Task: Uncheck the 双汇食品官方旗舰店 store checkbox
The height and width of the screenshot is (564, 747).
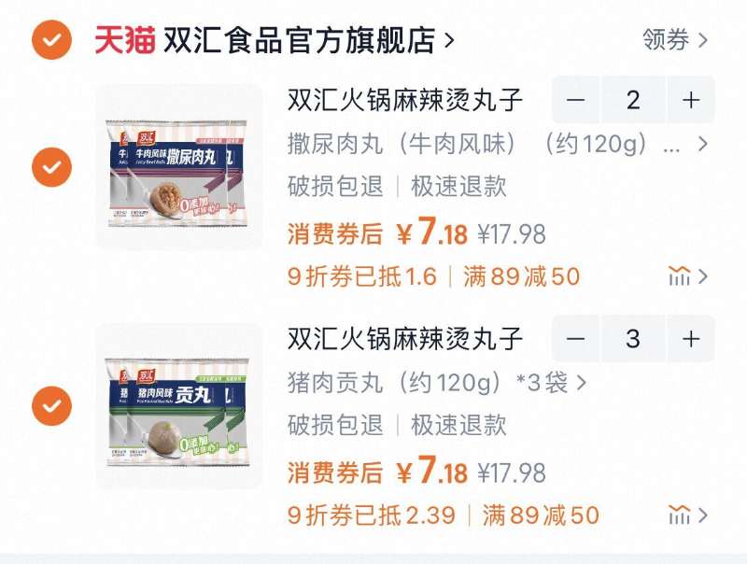Action: point(52,40)
